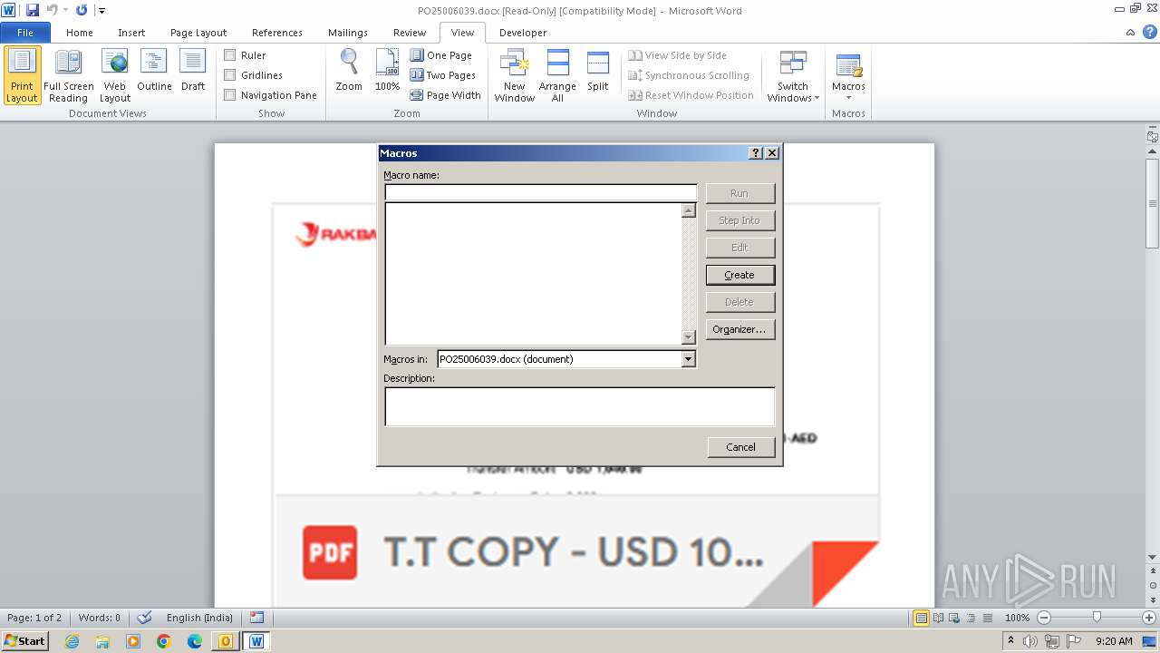
Task: Open Google Chrome from taskbar
Action: click(164, 641)
